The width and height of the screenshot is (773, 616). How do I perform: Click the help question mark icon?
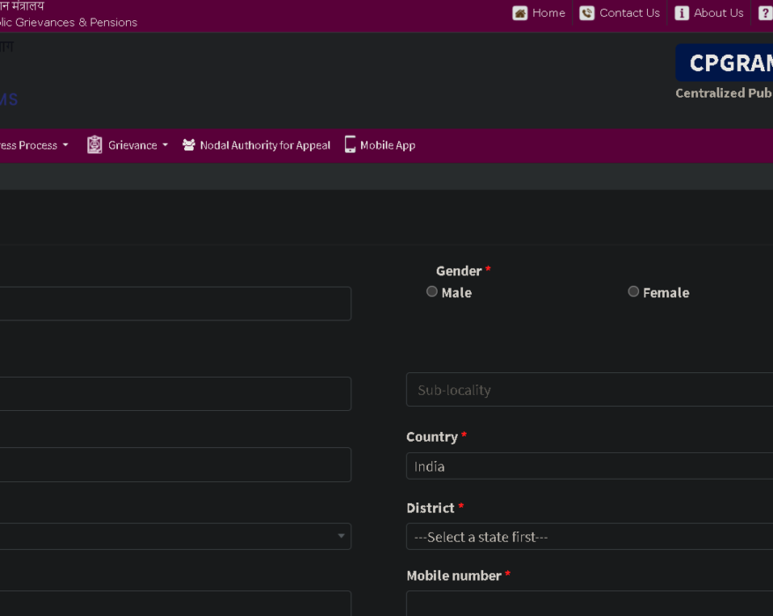coord(766,13)
